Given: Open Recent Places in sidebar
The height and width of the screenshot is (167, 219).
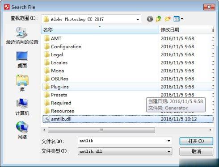Looking at the screenshot, I should (x=22, y=35).
